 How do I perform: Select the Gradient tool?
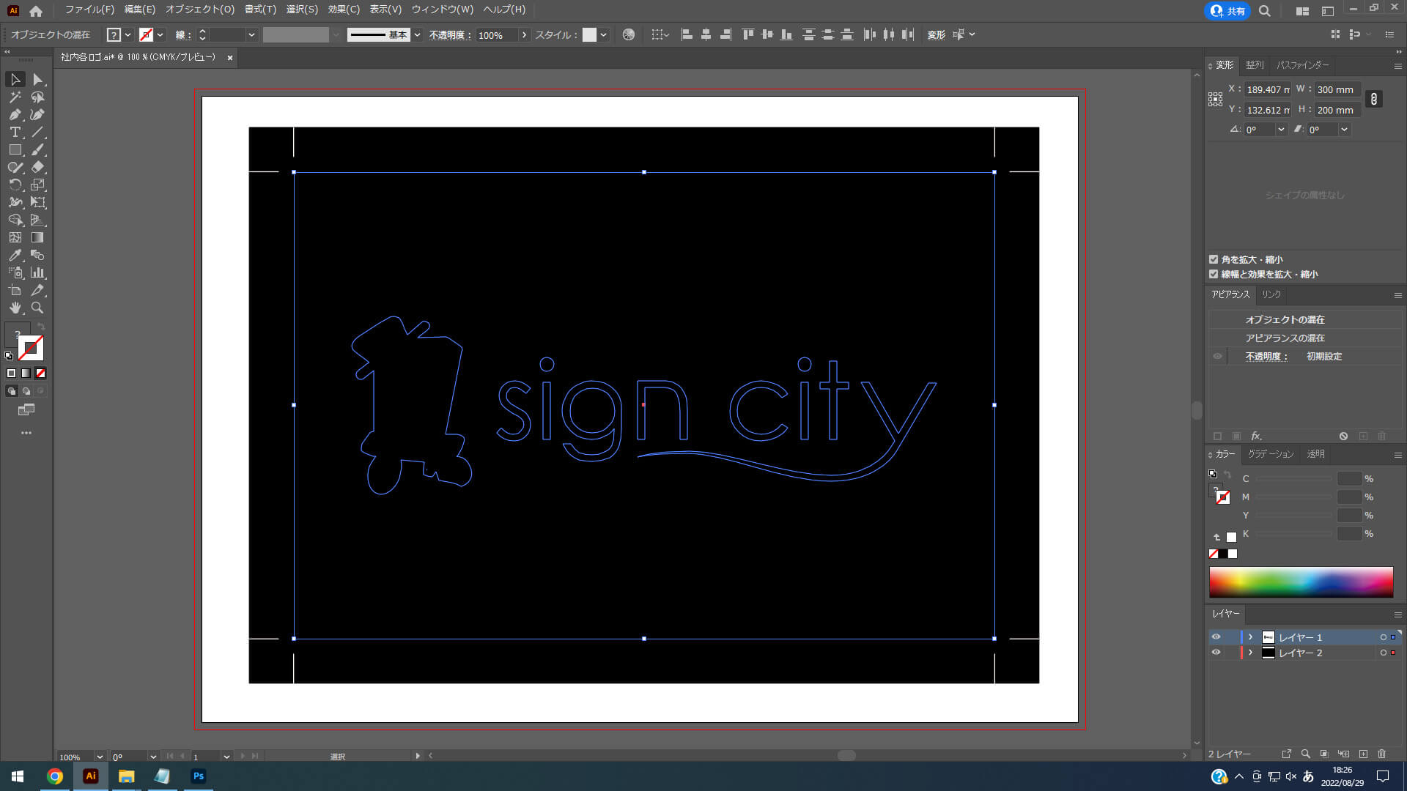[x=37, y=237]
